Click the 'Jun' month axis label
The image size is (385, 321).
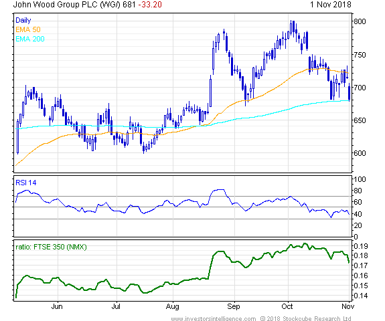point(57,306)
